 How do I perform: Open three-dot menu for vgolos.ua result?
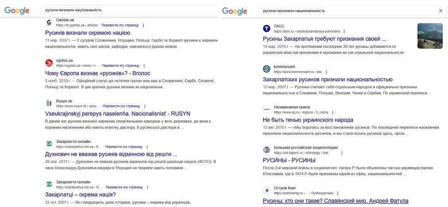144,66
